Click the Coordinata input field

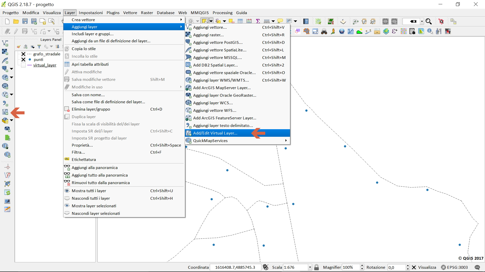pyautogui.click(x=235, y=267)
